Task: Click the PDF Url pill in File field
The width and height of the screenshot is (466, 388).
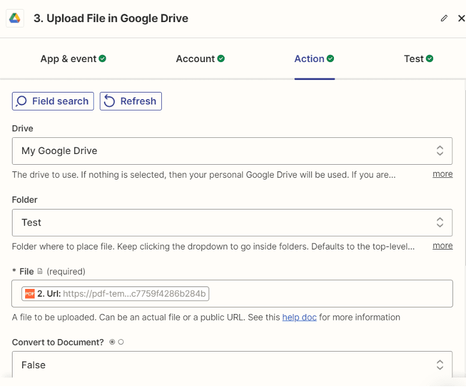Action: pos(116,294)
